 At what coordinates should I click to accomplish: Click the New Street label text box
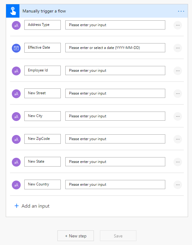tap(42, 93)
